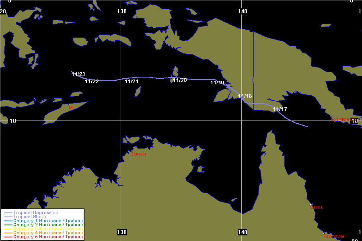Click the Port Moresby city label
Screen dimensions: 362x241
[344, 119]
